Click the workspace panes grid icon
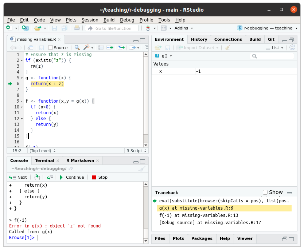The height and width of the screenshot is (250, 304). tap(164, 28)
